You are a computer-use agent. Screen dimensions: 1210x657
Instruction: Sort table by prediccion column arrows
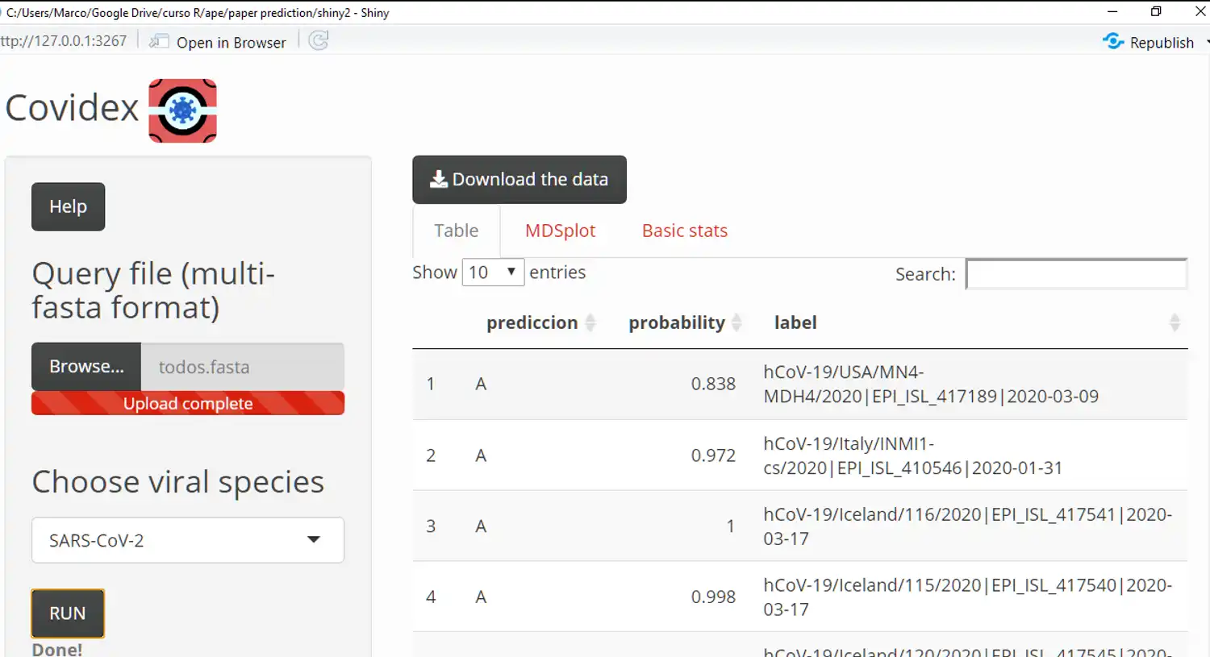click(590, 322)
